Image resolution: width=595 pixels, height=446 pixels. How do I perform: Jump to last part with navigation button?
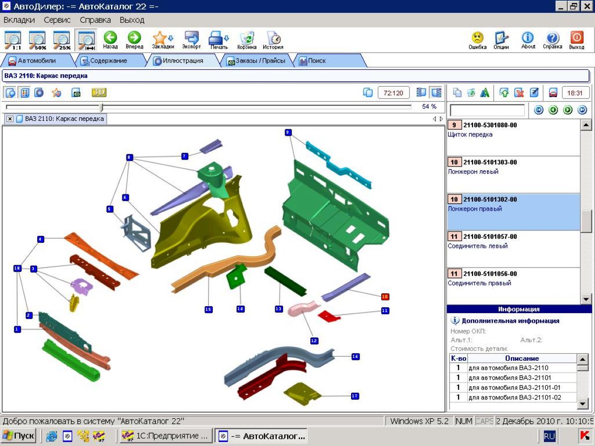pyautogui.click(x=583, y=110)
